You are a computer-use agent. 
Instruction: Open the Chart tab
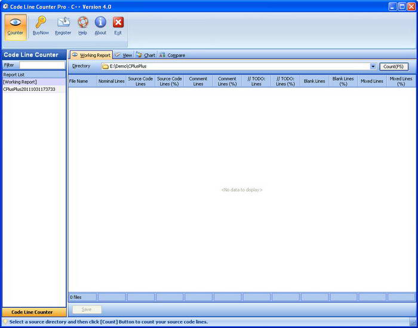(x=145, y=55)
